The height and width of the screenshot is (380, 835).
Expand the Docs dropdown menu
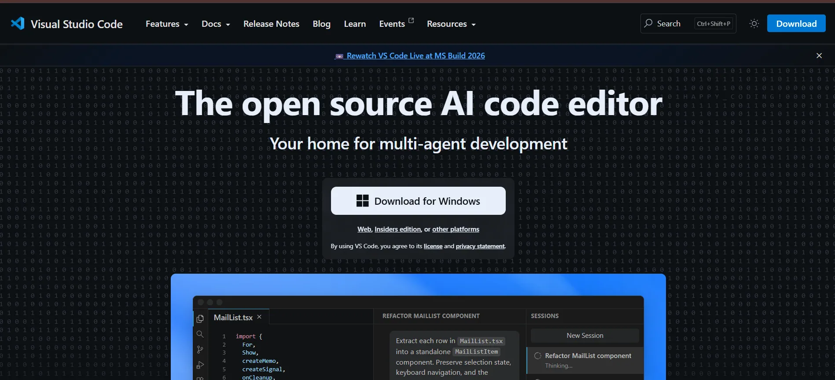(x=216, y=24)
